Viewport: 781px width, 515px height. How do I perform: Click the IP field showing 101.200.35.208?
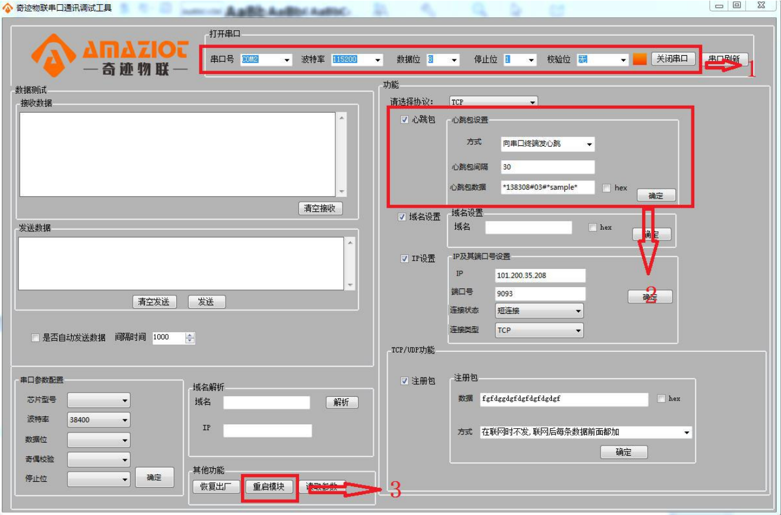click(x=540, y=275)
